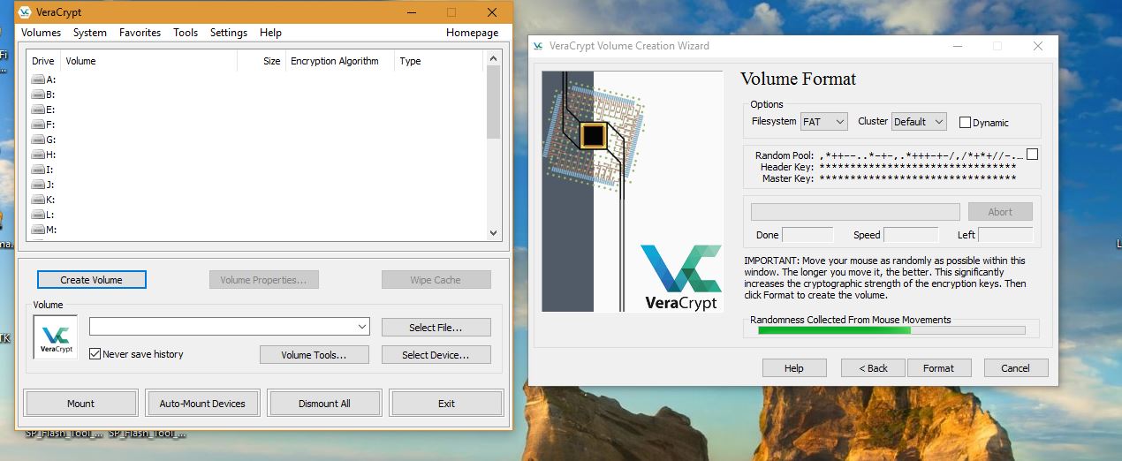This screenshot has height=461, width=1122.
Task: Click the VeraCrypt logo in Volume group
Action: tap(56, 337)
